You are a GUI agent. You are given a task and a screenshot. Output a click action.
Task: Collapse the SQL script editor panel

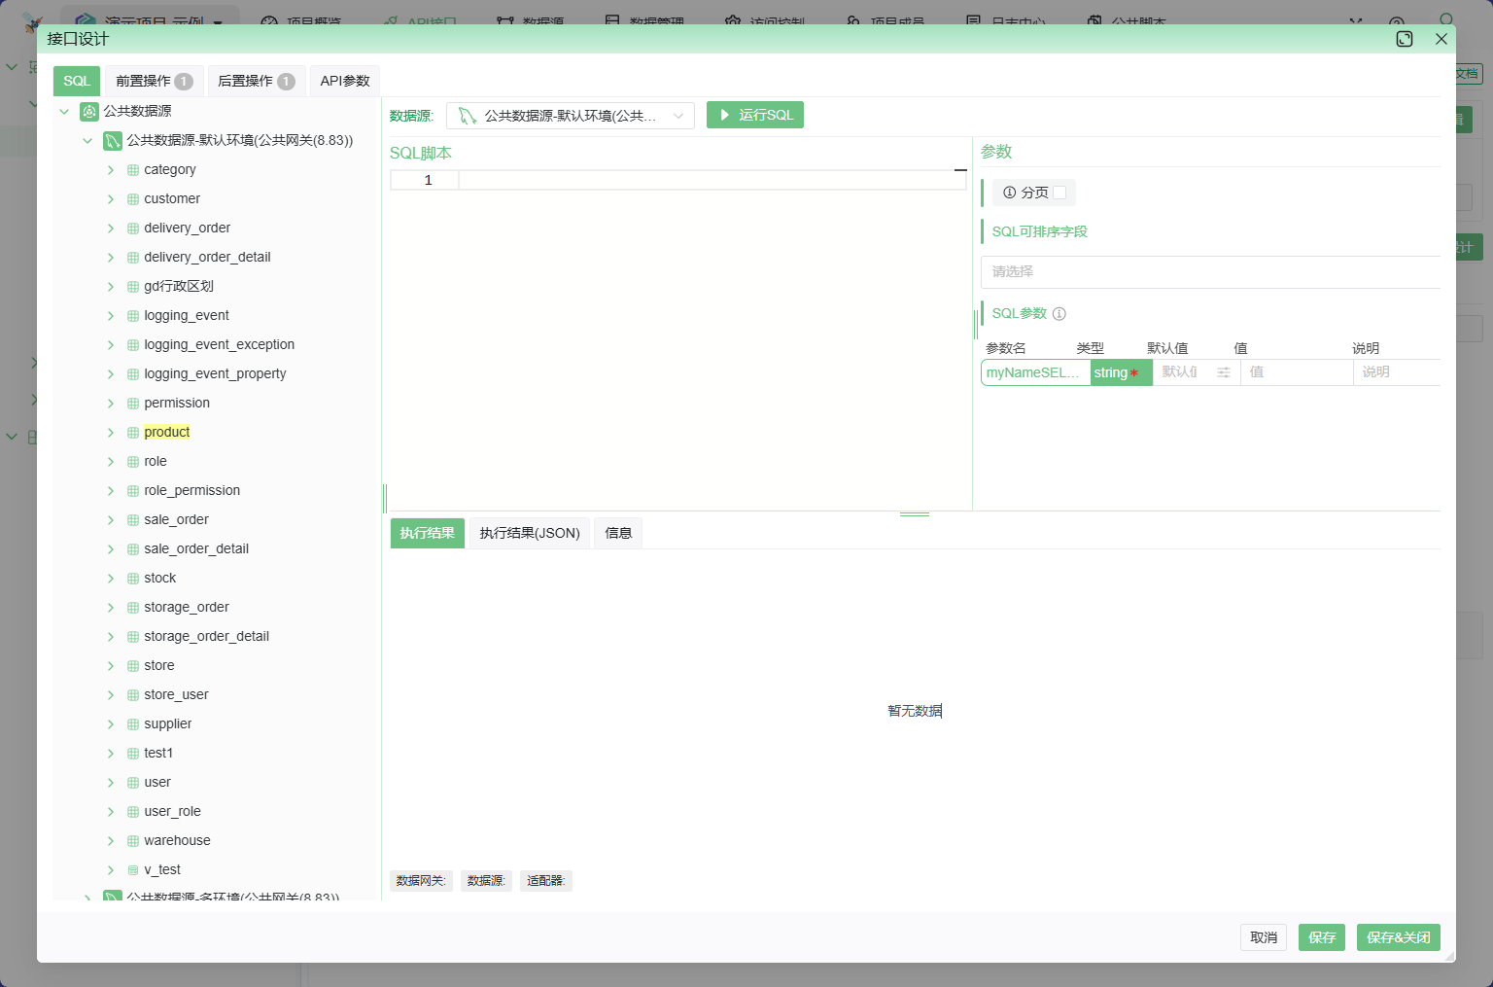(x=960, y=170)
